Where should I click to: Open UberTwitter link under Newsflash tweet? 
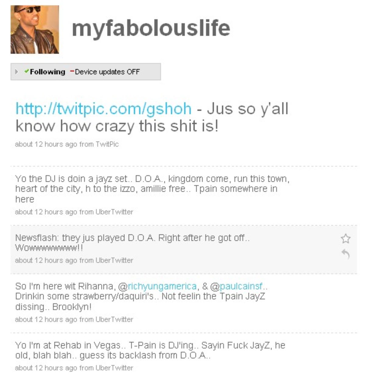pyautogui.click(x=114, y=261)
